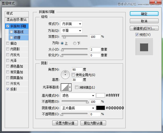
Task: Select 混合选项:默认 in the list
Action: [x=17, y=20]
